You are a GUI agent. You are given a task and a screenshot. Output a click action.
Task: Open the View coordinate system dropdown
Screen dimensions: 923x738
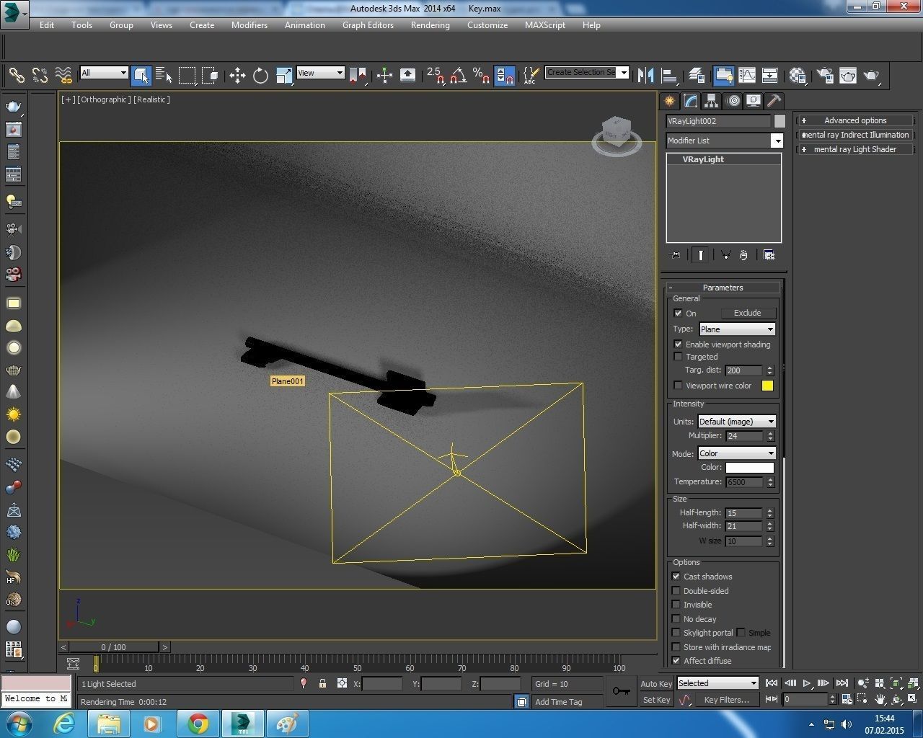(320, 73)
